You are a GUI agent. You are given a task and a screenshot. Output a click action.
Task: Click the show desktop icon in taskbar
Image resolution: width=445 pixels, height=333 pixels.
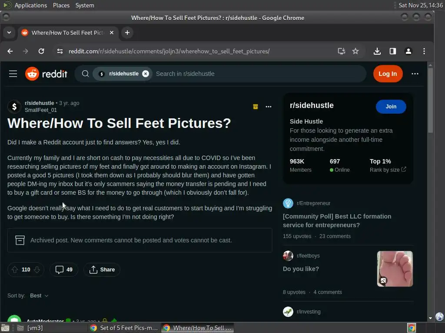pos(5,328)
